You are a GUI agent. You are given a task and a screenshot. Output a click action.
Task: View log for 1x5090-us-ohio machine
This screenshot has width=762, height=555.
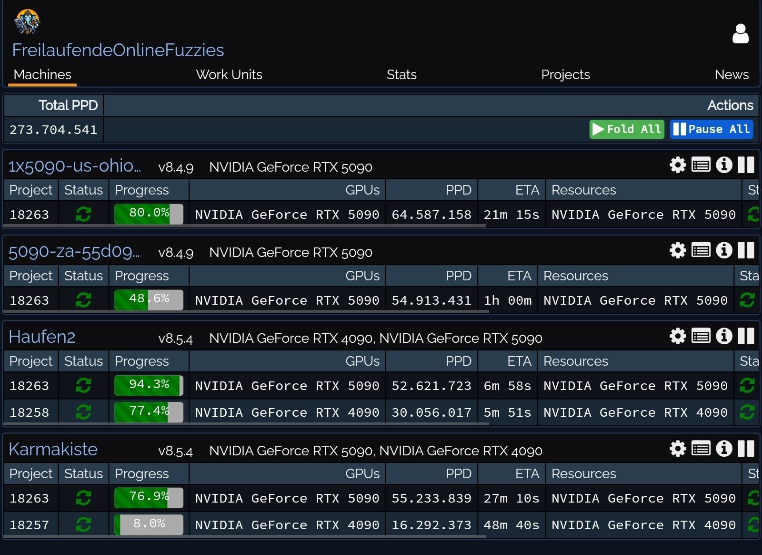click(701, 165)
